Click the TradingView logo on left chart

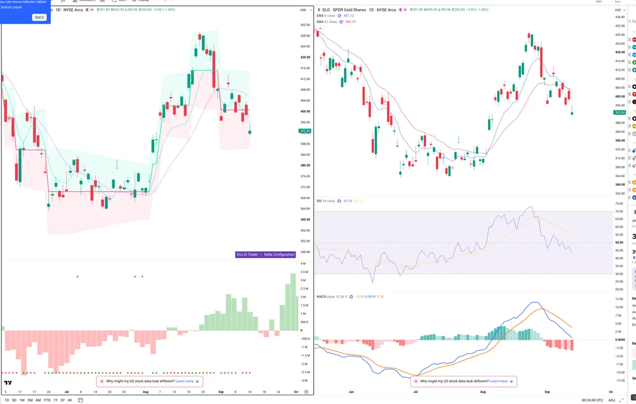coord(8,383)
